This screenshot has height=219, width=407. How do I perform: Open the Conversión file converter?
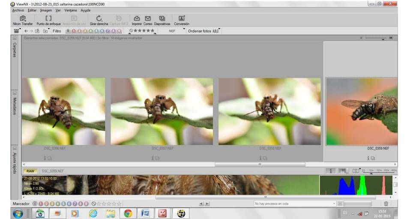click(x=182, y=20)
